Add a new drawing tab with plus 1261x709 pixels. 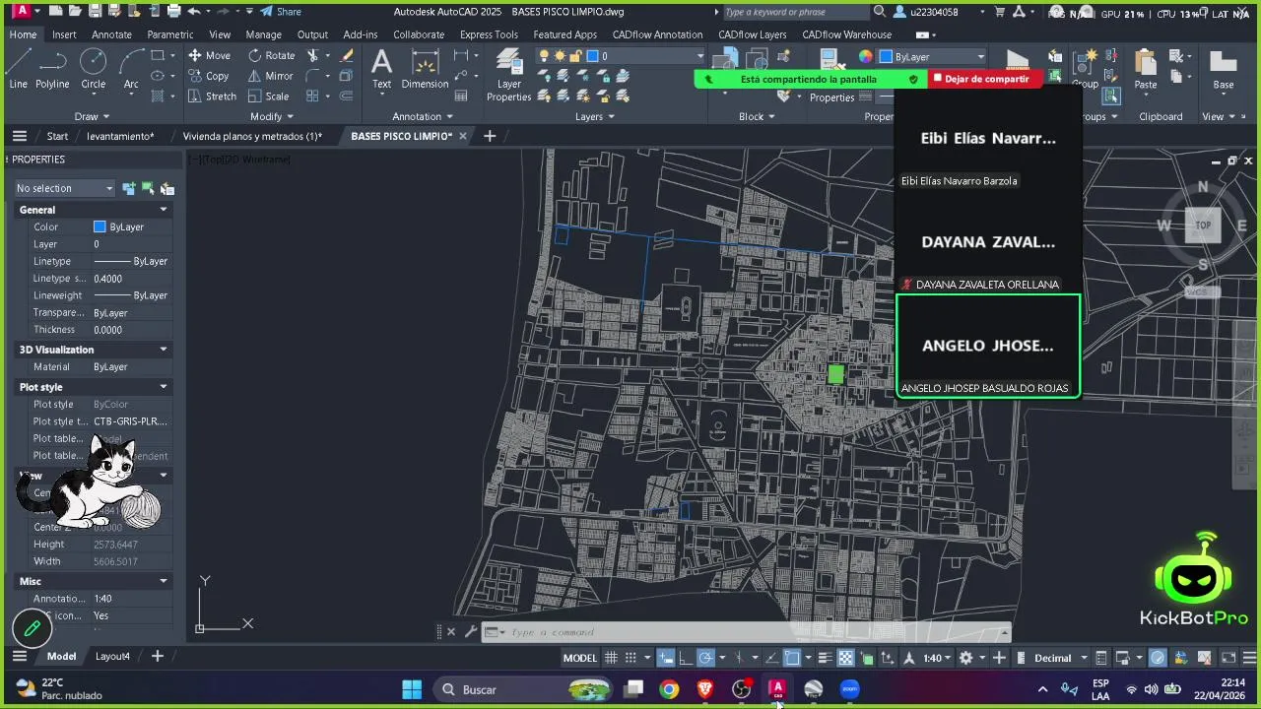tap(490, 136)
